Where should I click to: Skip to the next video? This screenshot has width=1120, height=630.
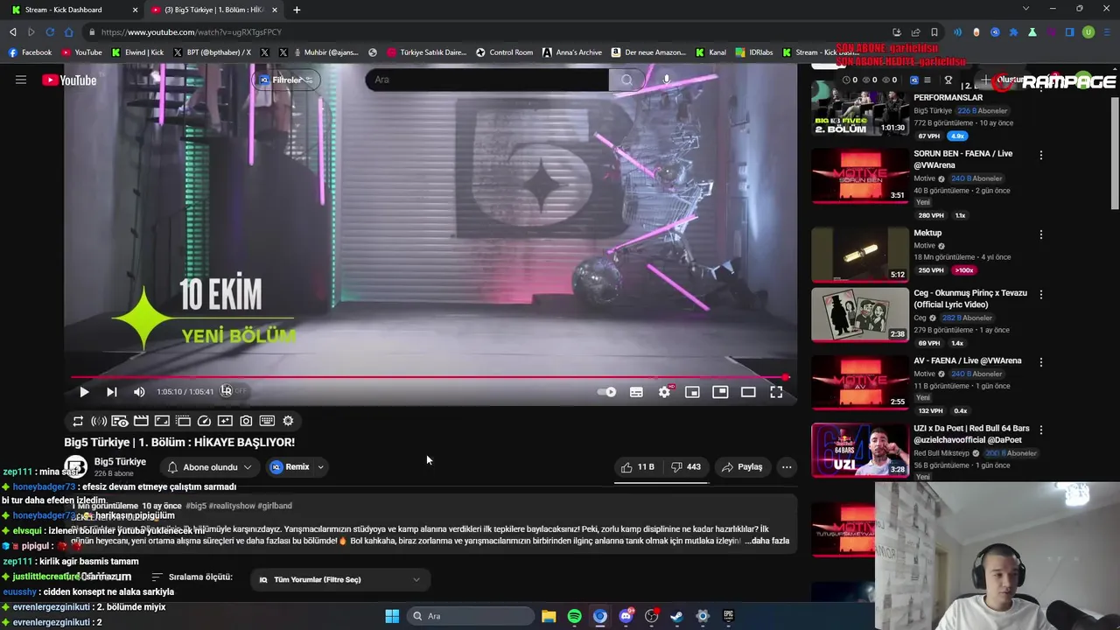click(112, 392)
